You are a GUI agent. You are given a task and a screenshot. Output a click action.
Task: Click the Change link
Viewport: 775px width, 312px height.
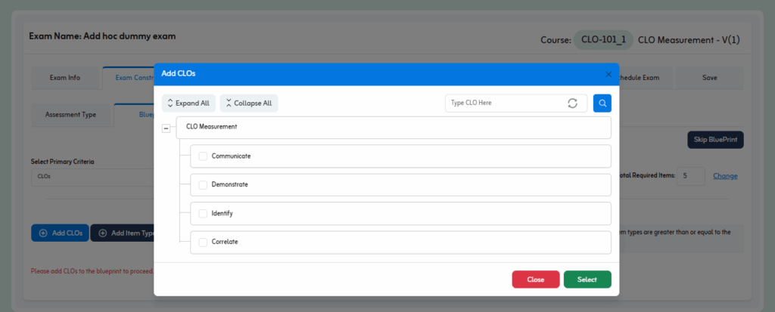725,176
